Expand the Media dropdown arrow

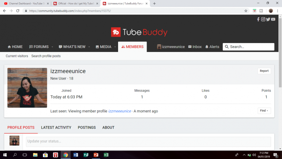(115, 47)
